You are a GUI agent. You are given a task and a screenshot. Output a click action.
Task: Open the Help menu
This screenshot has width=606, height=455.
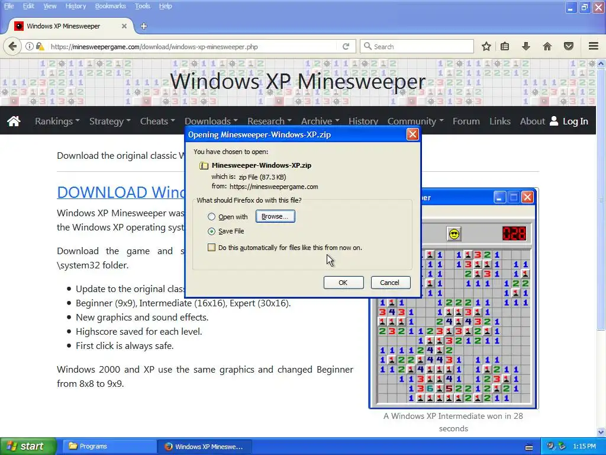coord(165,6)
